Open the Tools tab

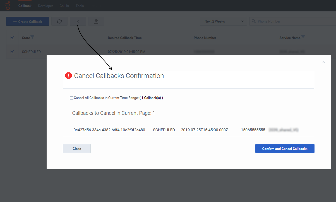(80, 6)
